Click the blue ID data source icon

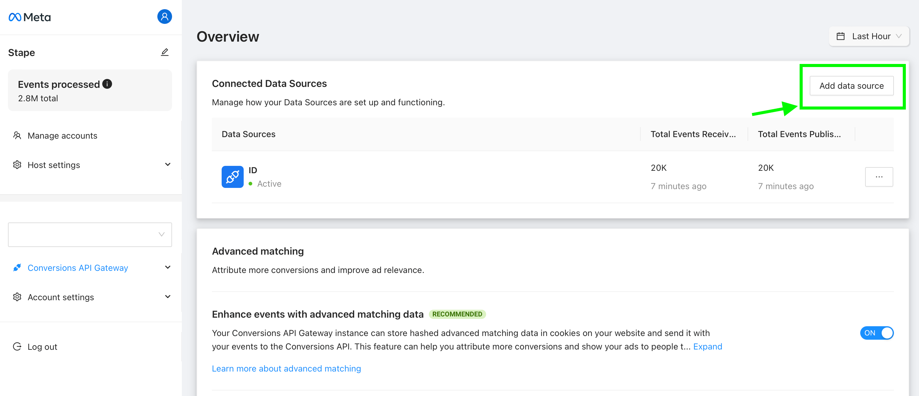pyautogui.click(x=233, y=177)
